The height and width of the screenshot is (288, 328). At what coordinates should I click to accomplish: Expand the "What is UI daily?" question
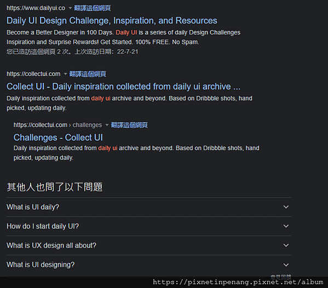(x=149, y=207)
